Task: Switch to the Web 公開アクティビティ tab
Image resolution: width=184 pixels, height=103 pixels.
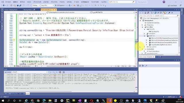Action: pyautogui.click(x=11, y=94)
